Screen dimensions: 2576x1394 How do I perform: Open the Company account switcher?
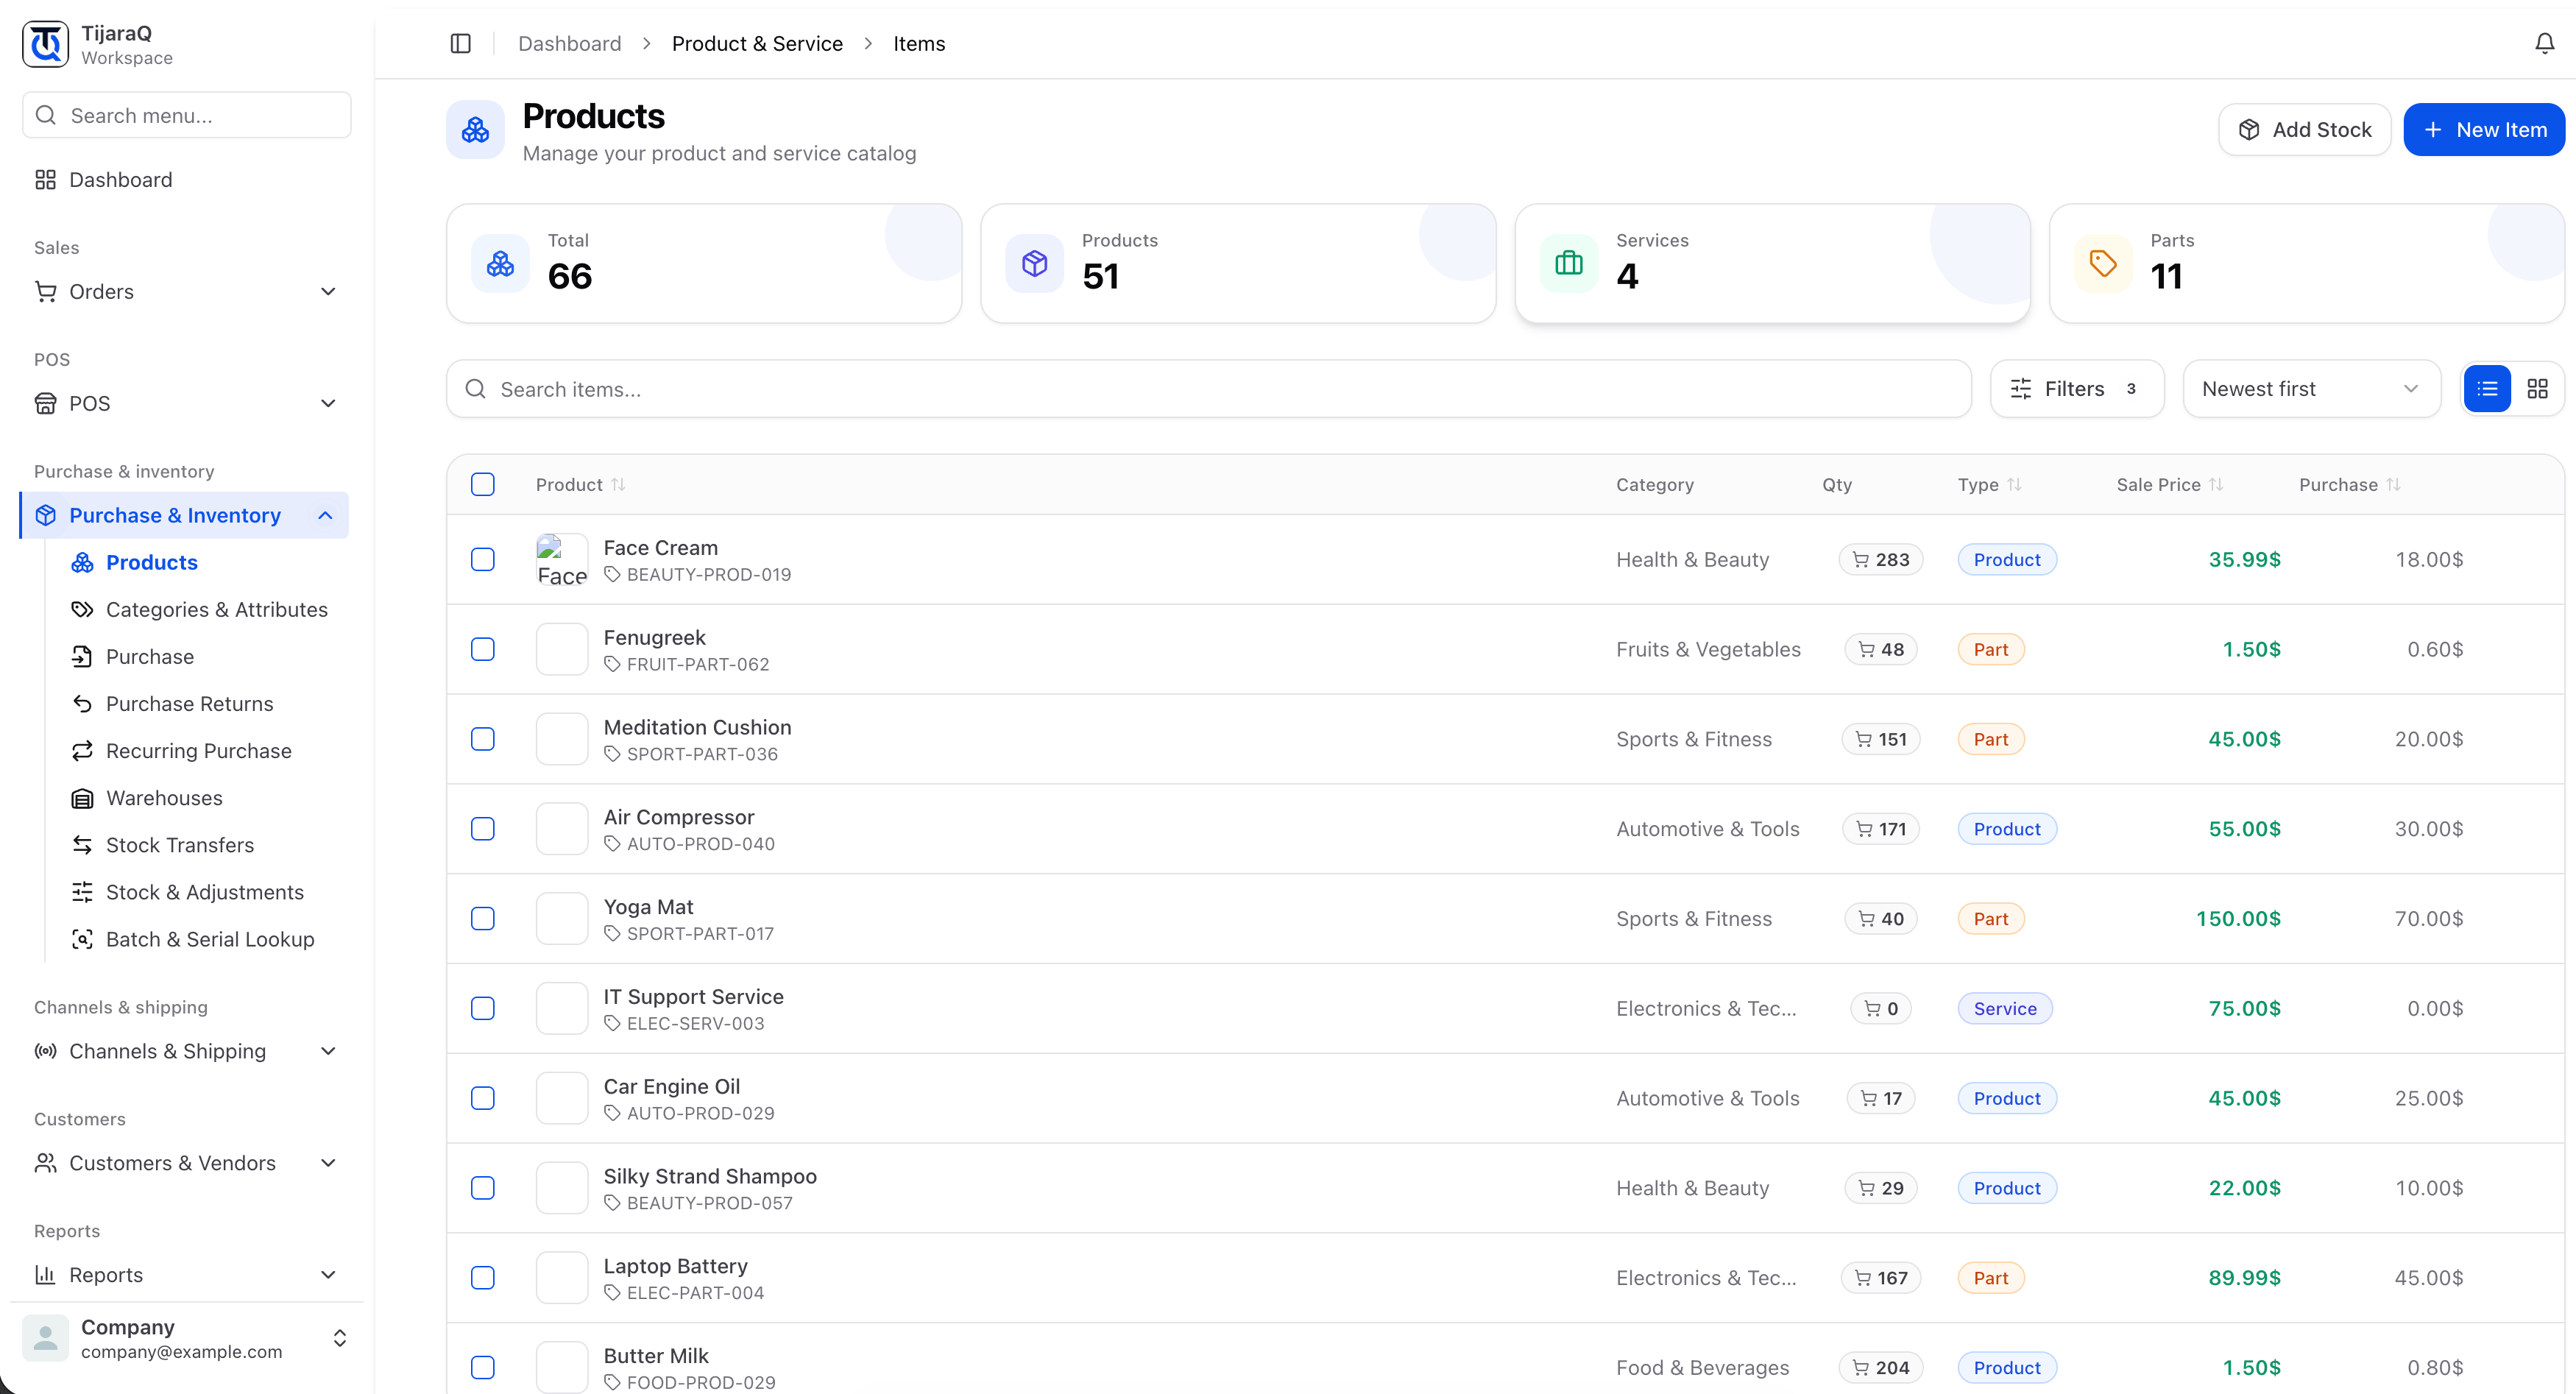tap(186, 1338)
